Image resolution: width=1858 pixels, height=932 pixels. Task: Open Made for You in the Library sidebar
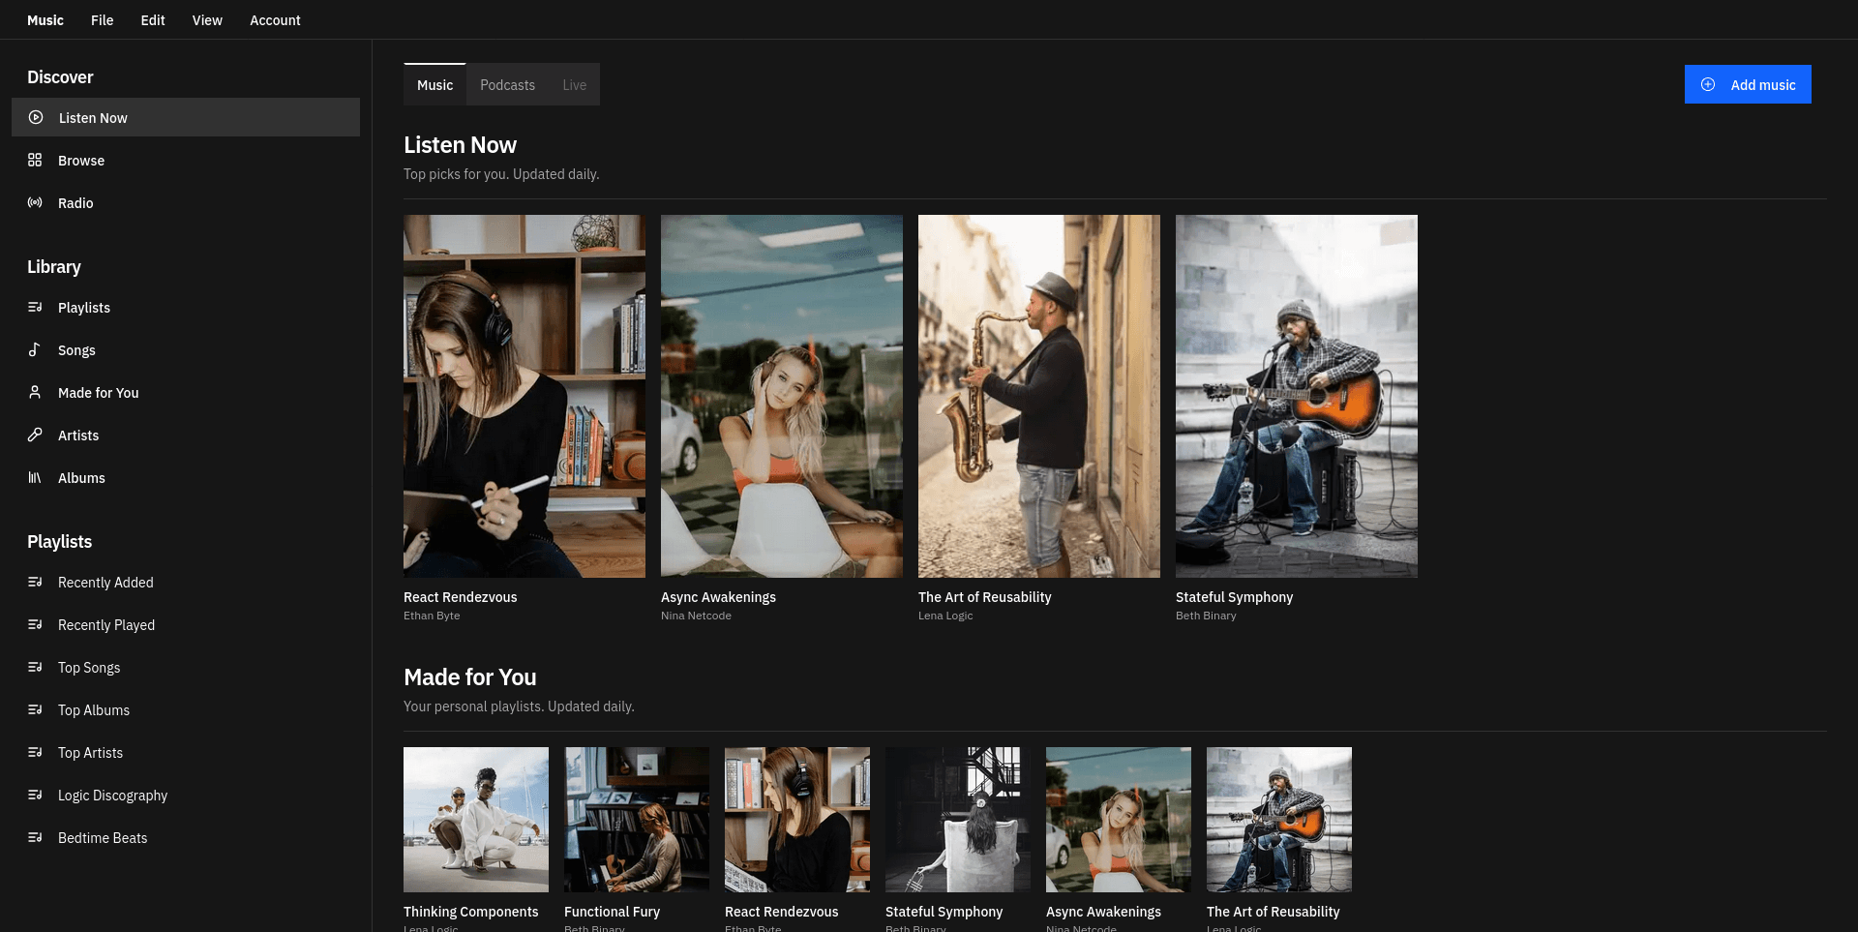186,392
